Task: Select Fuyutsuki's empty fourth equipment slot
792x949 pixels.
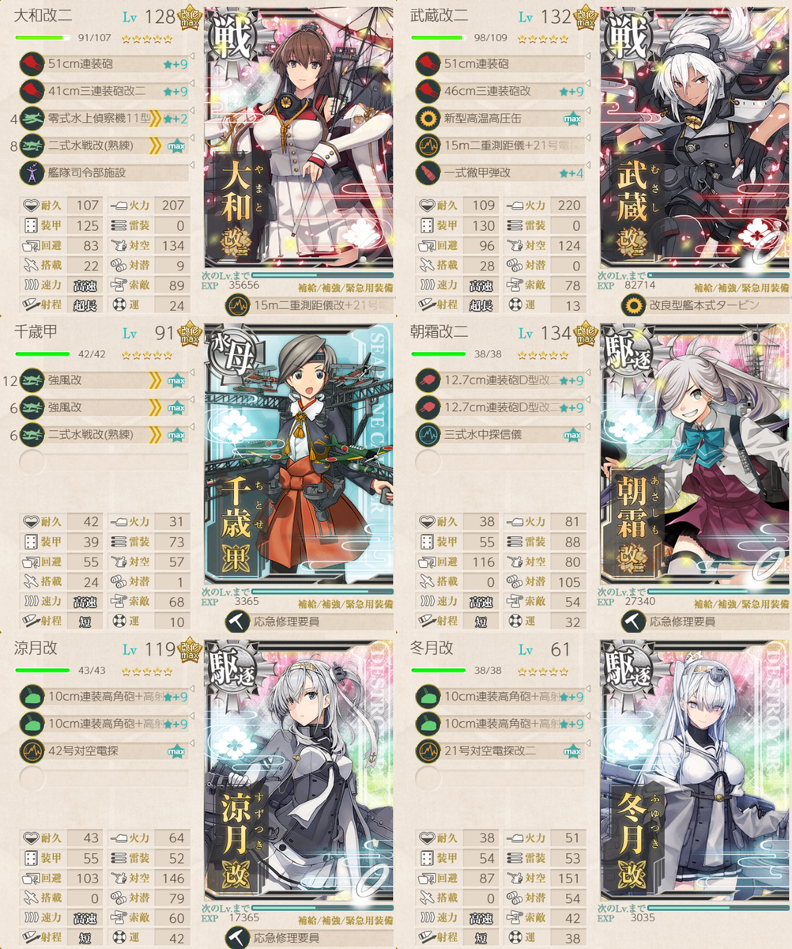Action: click(498, 778)
